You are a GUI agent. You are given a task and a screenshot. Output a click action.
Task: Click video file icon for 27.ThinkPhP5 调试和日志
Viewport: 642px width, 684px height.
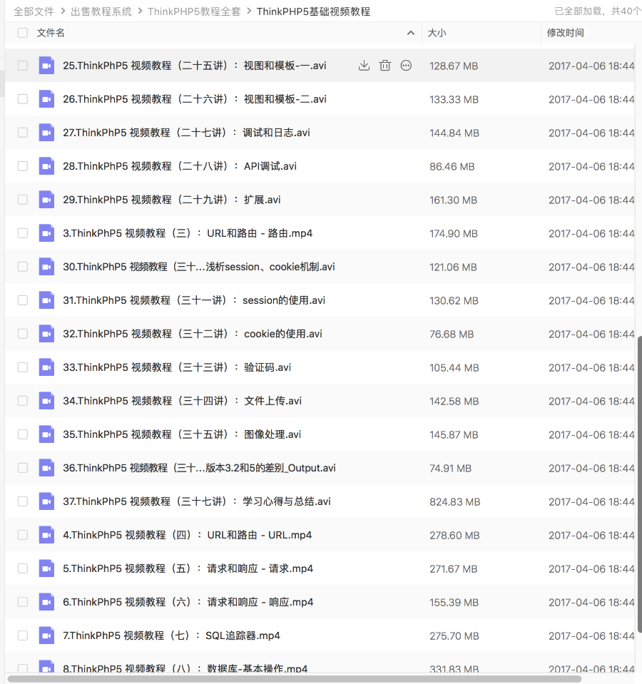[x=46, y=133]
